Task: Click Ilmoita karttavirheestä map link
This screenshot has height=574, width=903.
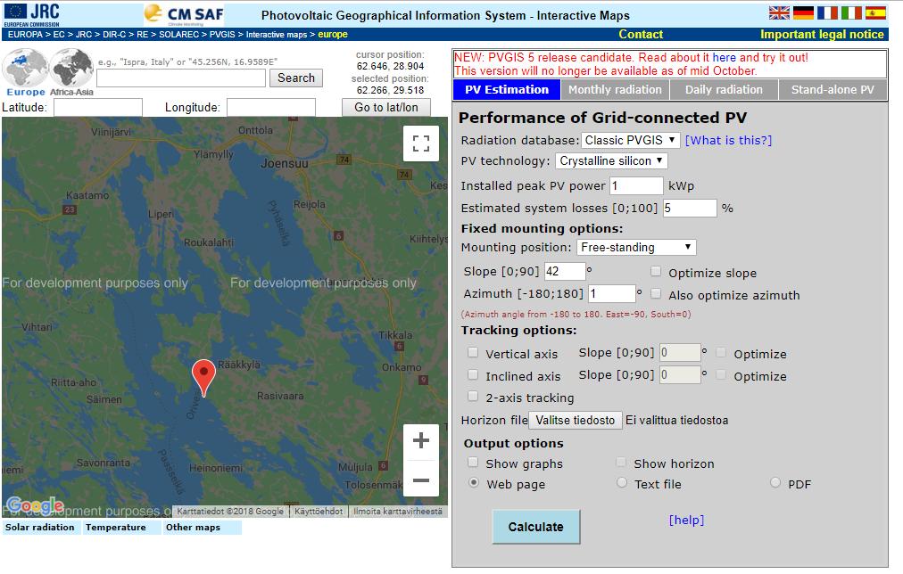Action: 398,512
